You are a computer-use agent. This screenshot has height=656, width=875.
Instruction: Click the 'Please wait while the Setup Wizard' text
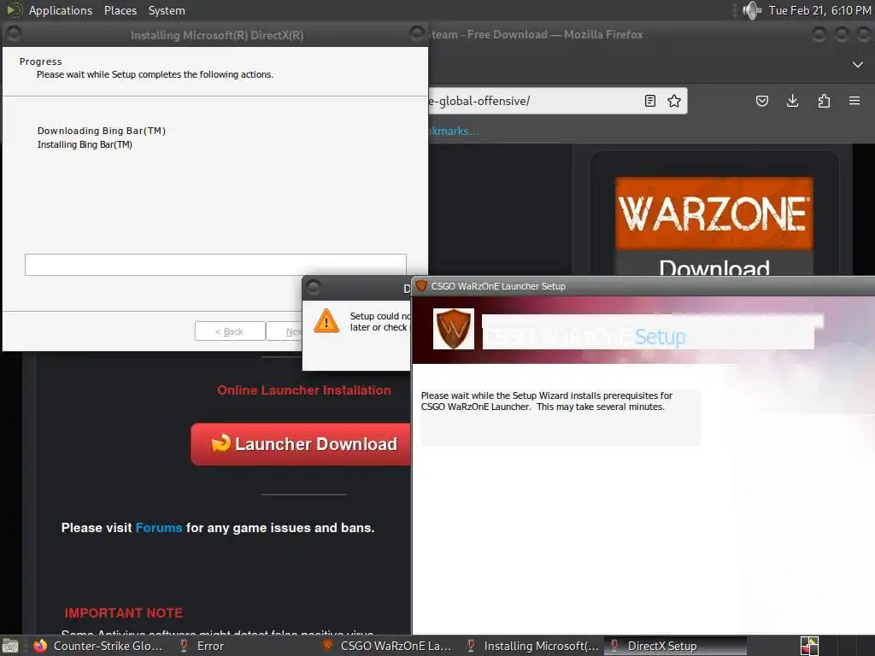point(546,401)
